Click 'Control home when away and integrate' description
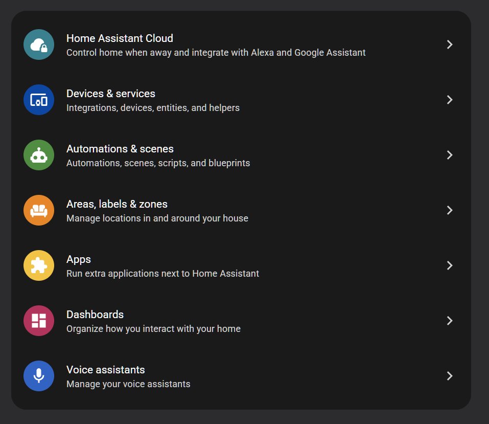The width and height of the screenshot is (489, 424). pos(216,53)
